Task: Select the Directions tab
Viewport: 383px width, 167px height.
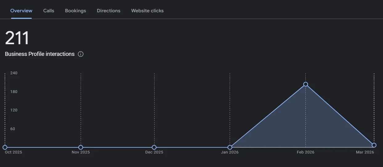Action: click(108, 11)
